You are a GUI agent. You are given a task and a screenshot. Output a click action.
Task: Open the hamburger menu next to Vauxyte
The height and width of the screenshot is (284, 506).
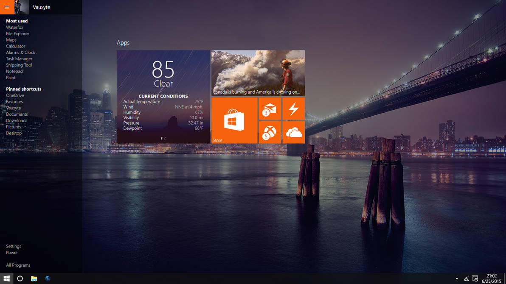6,7
